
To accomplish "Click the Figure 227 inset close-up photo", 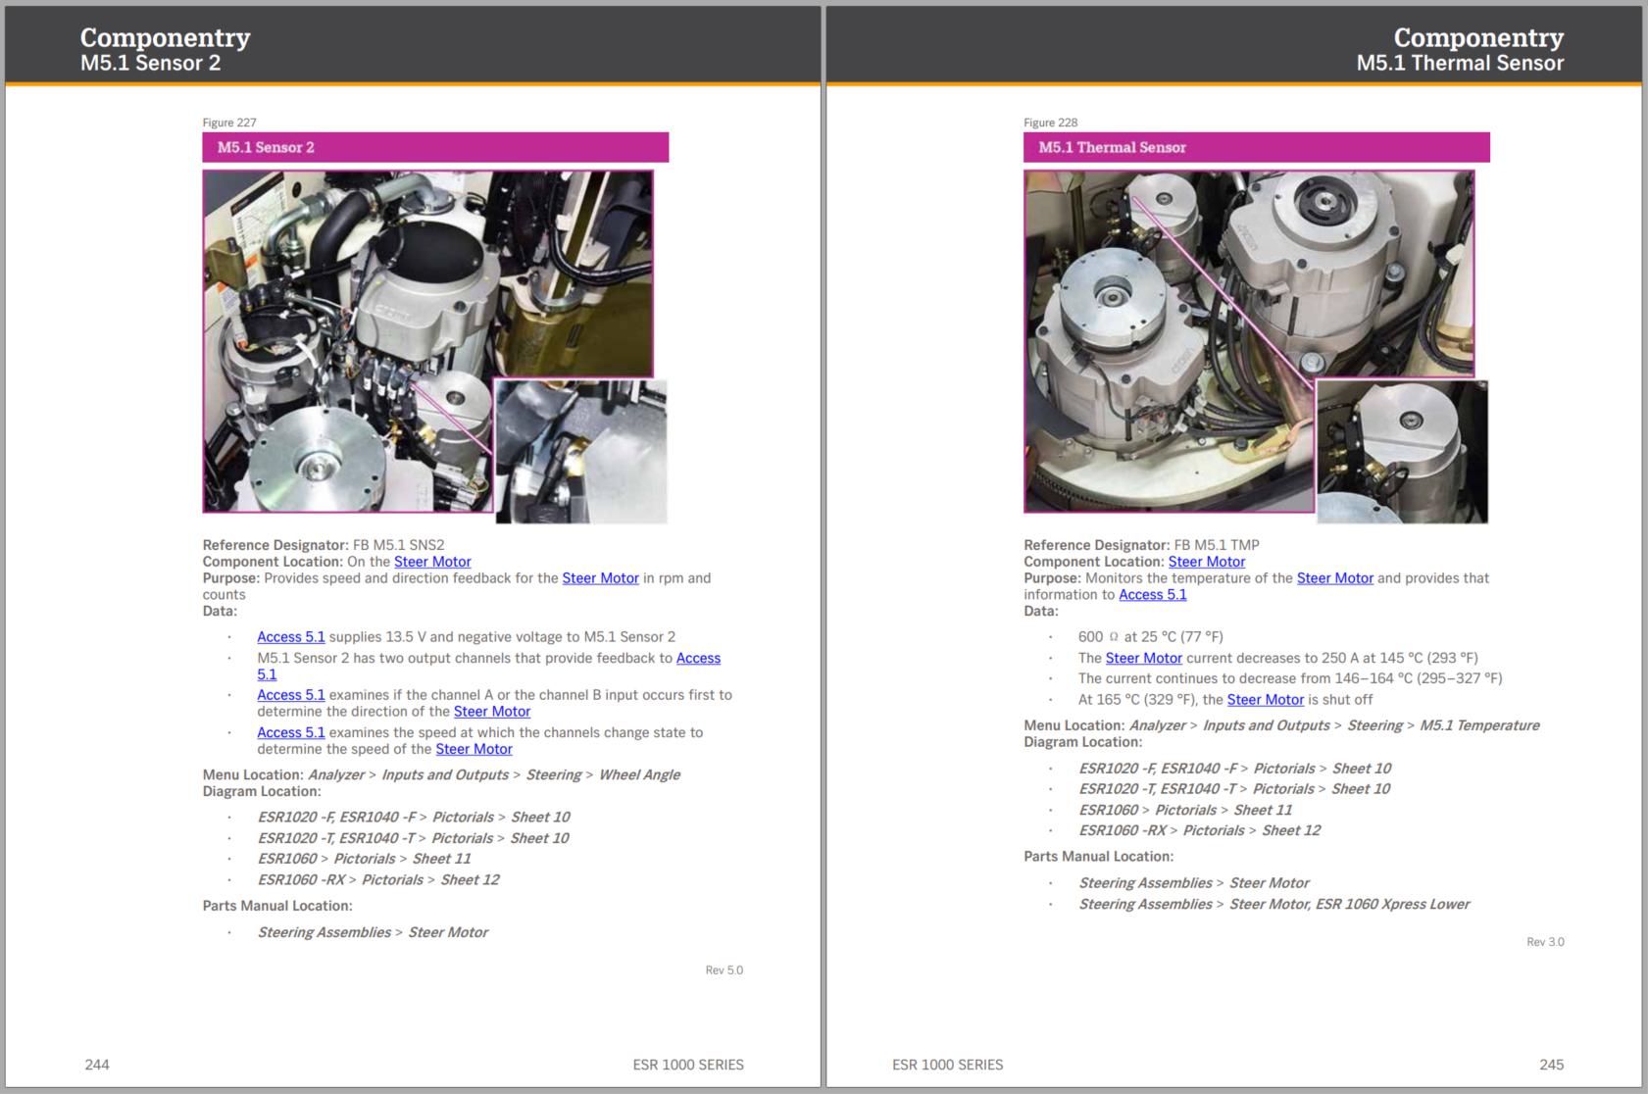I will 580,452.
